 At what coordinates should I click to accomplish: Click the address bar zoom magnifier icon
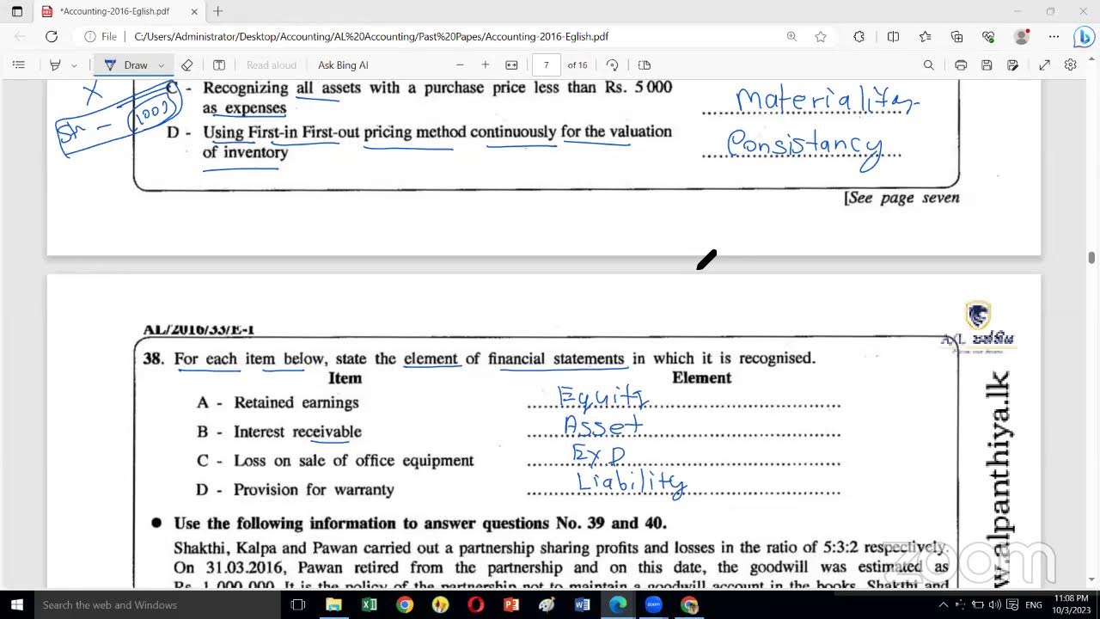(x=791, y=37)
